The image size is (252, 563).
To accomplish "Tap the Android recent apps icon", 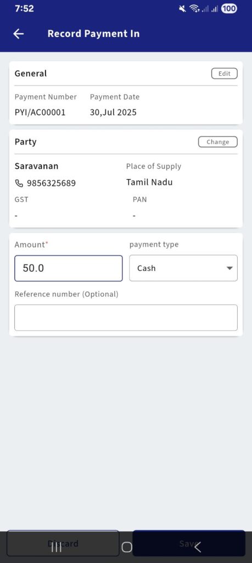I will click(57, 547).
